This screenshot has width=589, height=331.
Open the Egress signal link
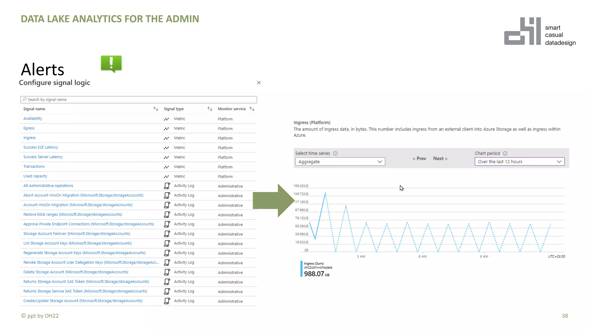point(29,128)
